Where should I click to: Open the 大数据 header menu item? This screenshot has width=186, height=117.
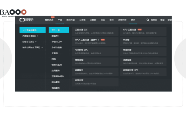[x=93, y=20]
